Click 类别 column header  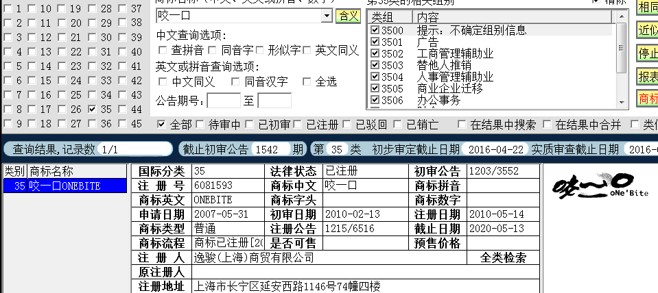15,171
